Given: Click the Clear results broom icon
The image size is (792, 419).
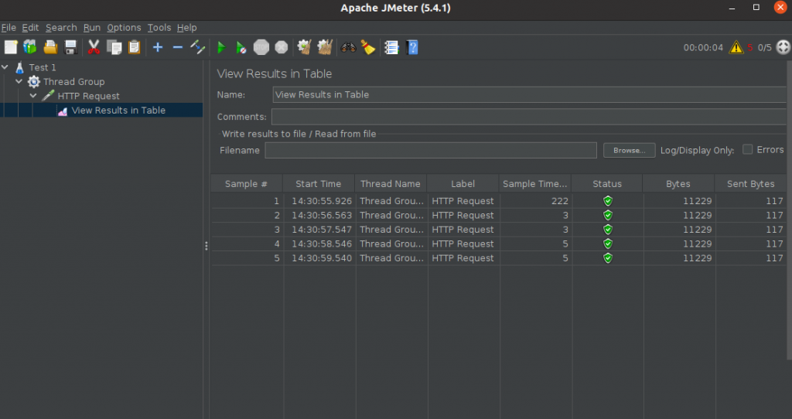Looking at the screenshot, I should 304,47.
